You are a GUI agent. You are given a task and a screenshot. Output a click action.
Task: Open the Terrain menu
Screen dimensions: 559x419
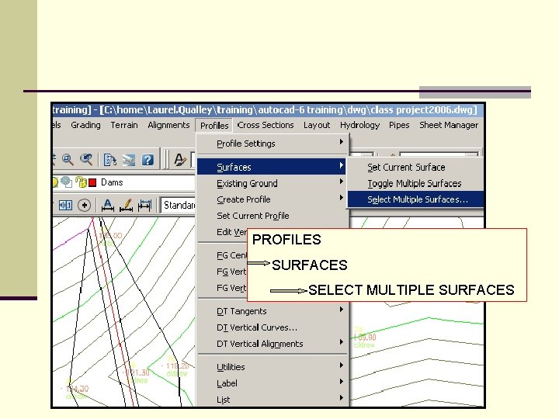(x=124, y=125)
